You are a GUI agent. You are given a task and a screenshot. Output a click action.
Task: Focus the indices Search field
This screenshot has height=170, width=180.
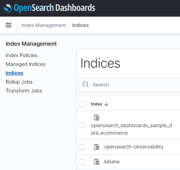click(x=129, y=85)
